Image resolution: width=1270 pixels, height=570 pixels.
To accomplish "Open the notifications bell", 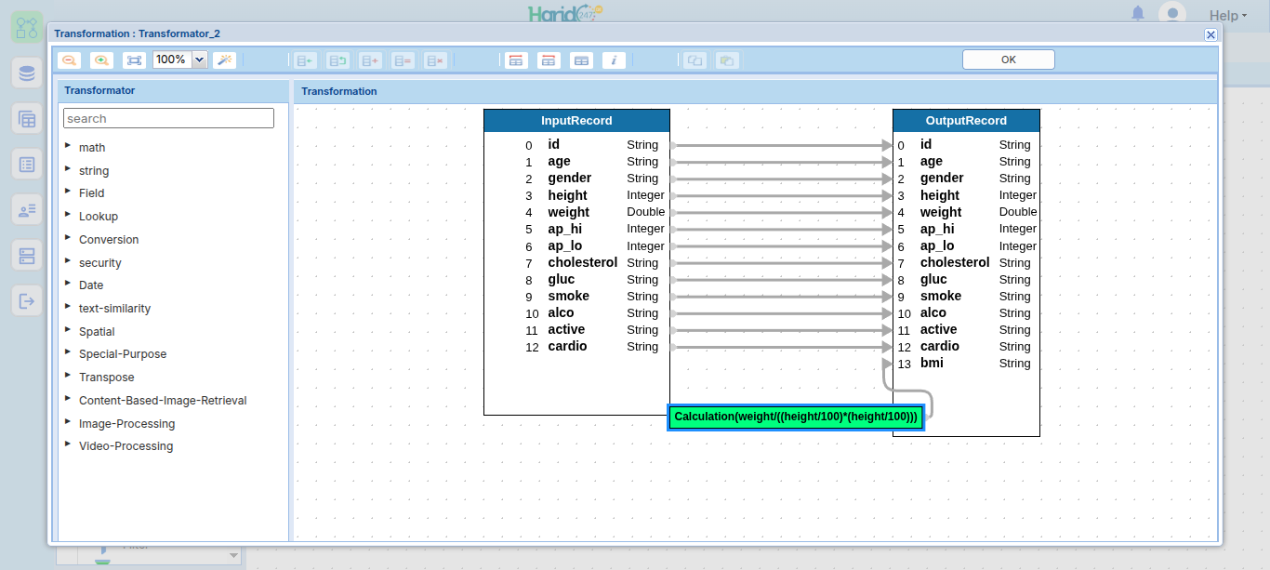I will (1138, 13).
